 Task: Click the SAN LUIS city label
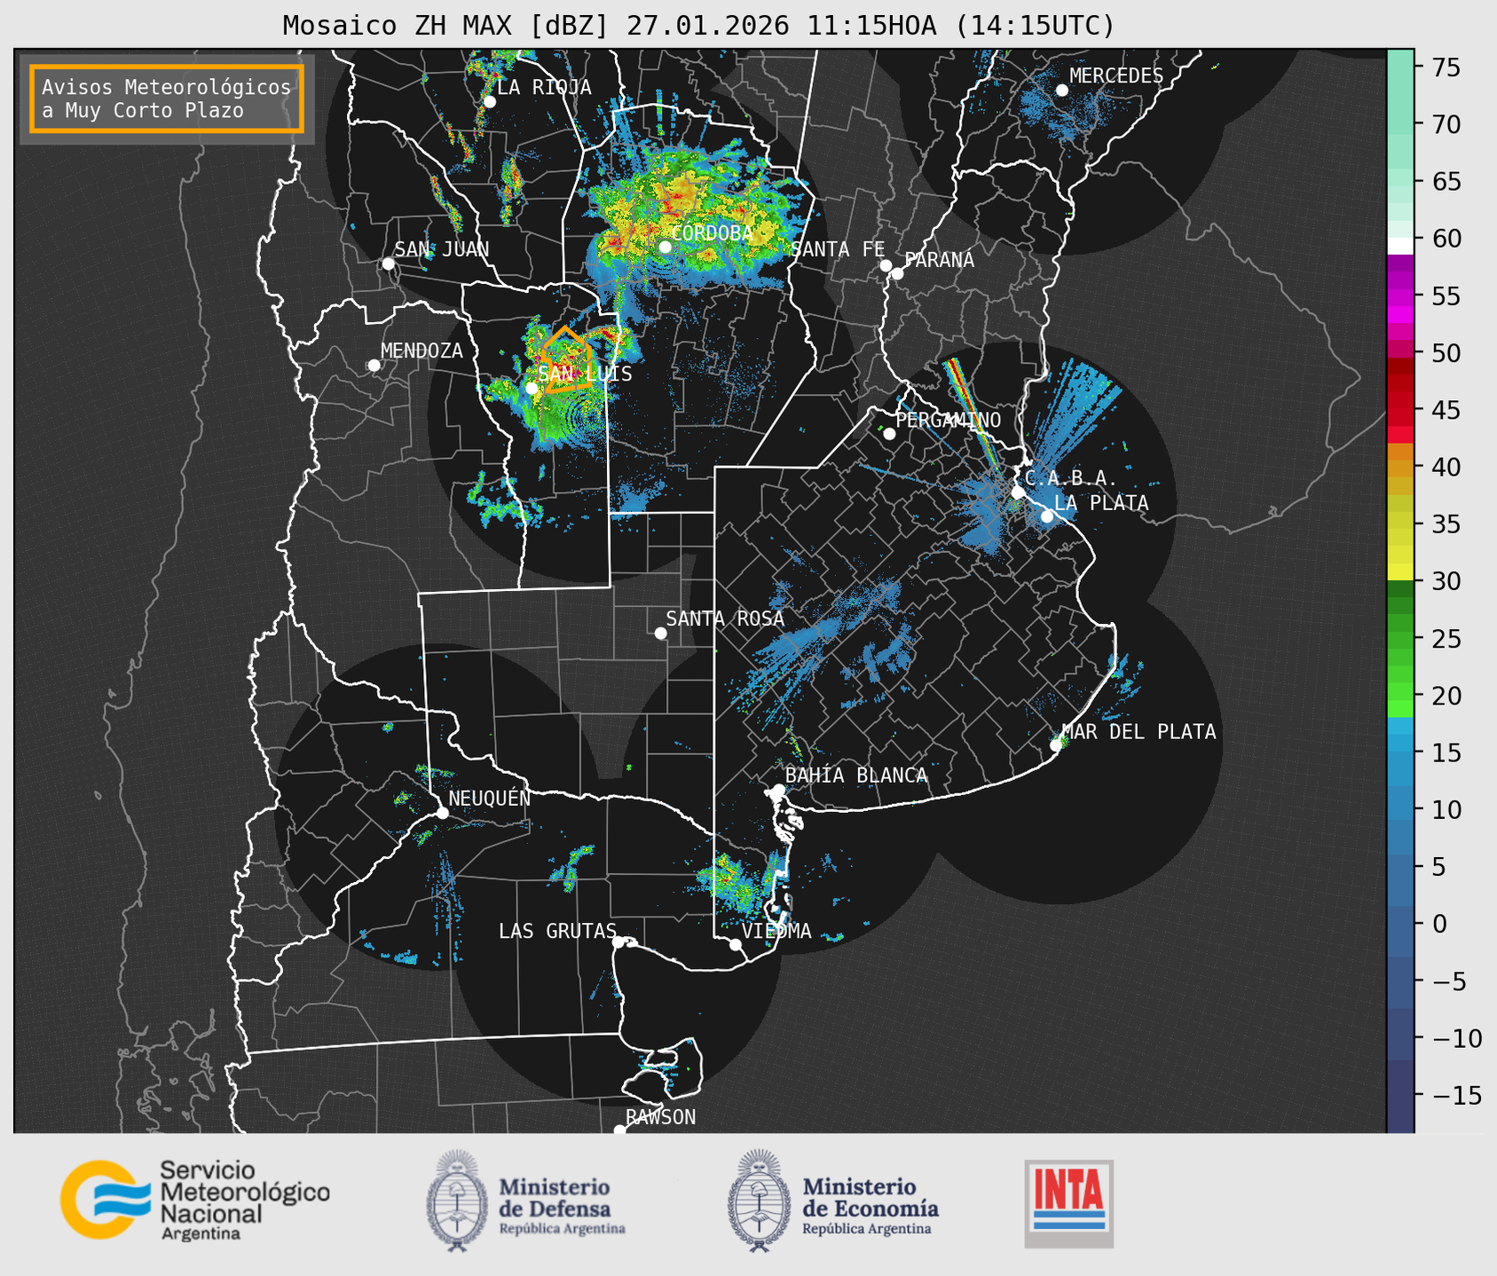tap(585, 374)
